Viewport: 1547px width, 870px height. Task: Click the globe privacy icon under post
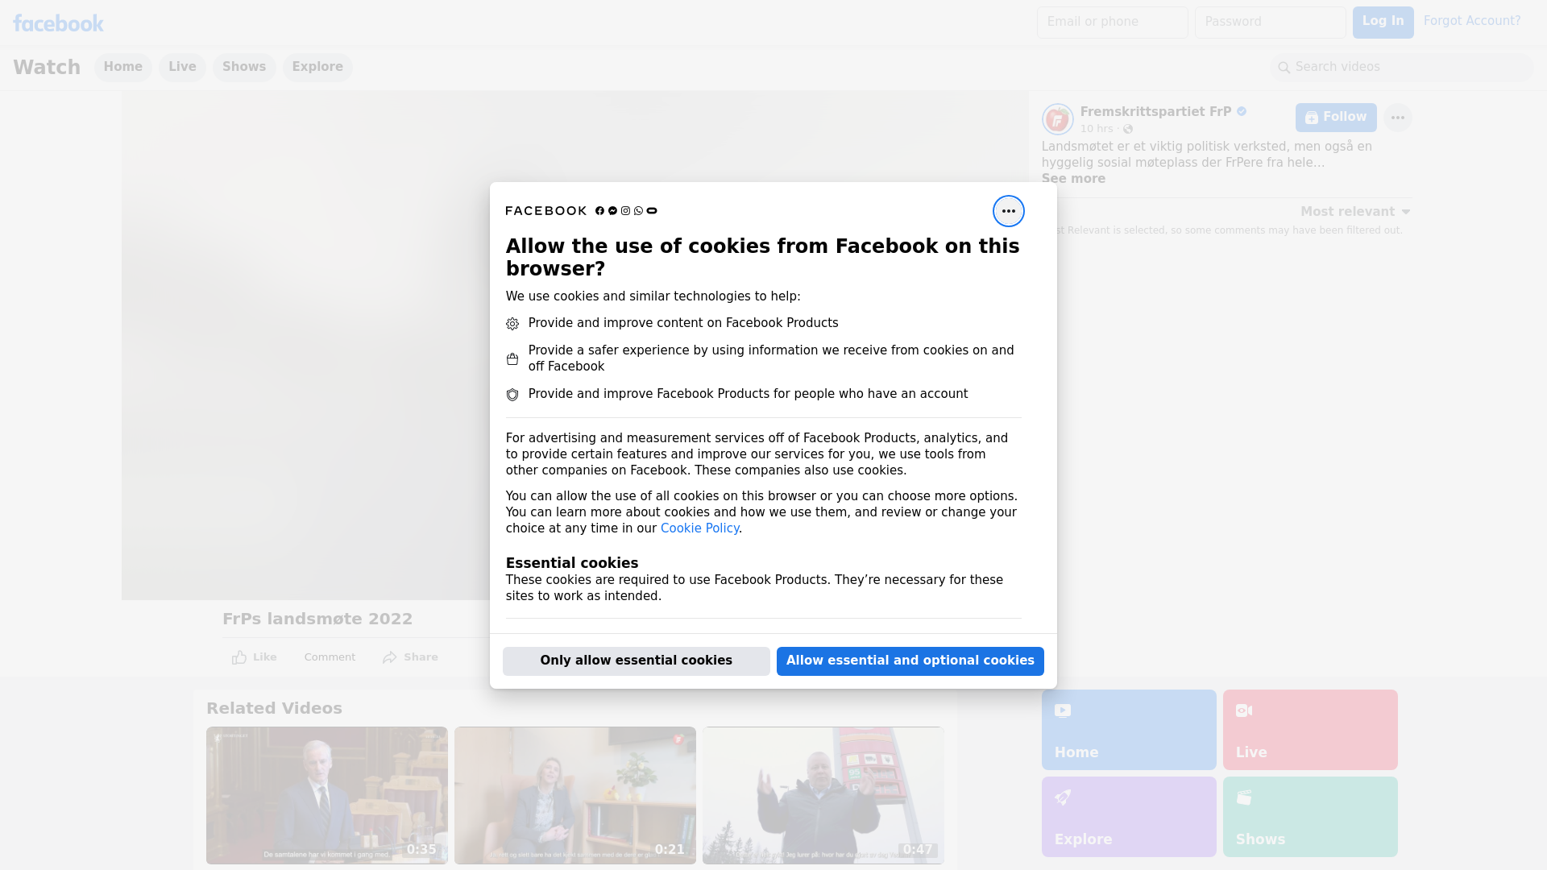tap(1128, 129)
